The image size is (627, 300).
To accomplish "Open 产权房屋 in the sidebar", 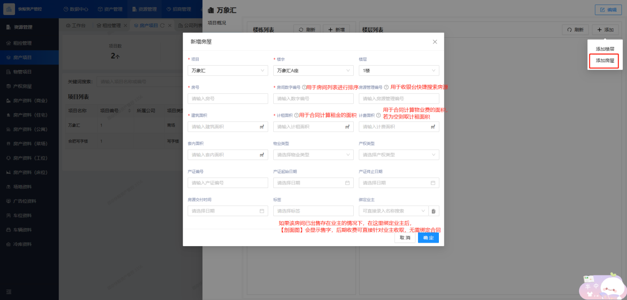I will pos(29,86).
